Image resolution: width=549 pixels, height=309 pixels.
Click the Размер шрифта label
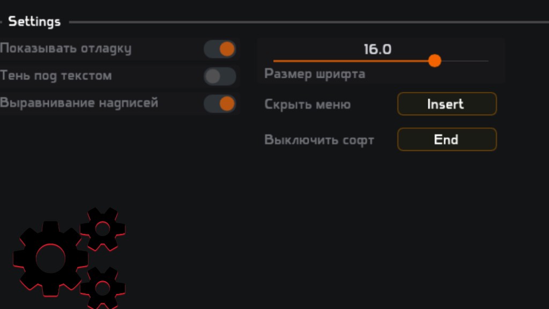pyautogui.click(x=315, y=74)
